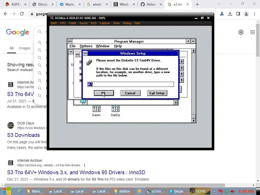Open Chrome Labs flask icon

pos(222,14)
